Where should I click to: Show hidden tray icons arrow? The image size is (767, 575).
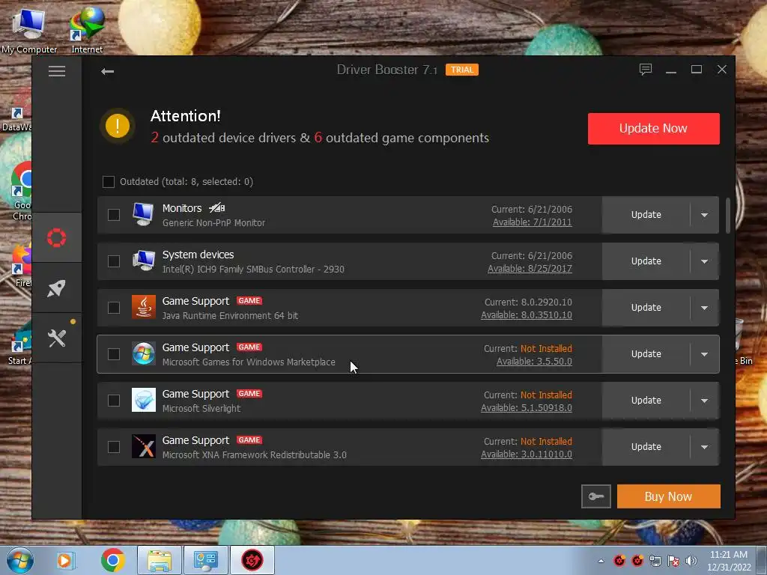(x=601, y=561)
